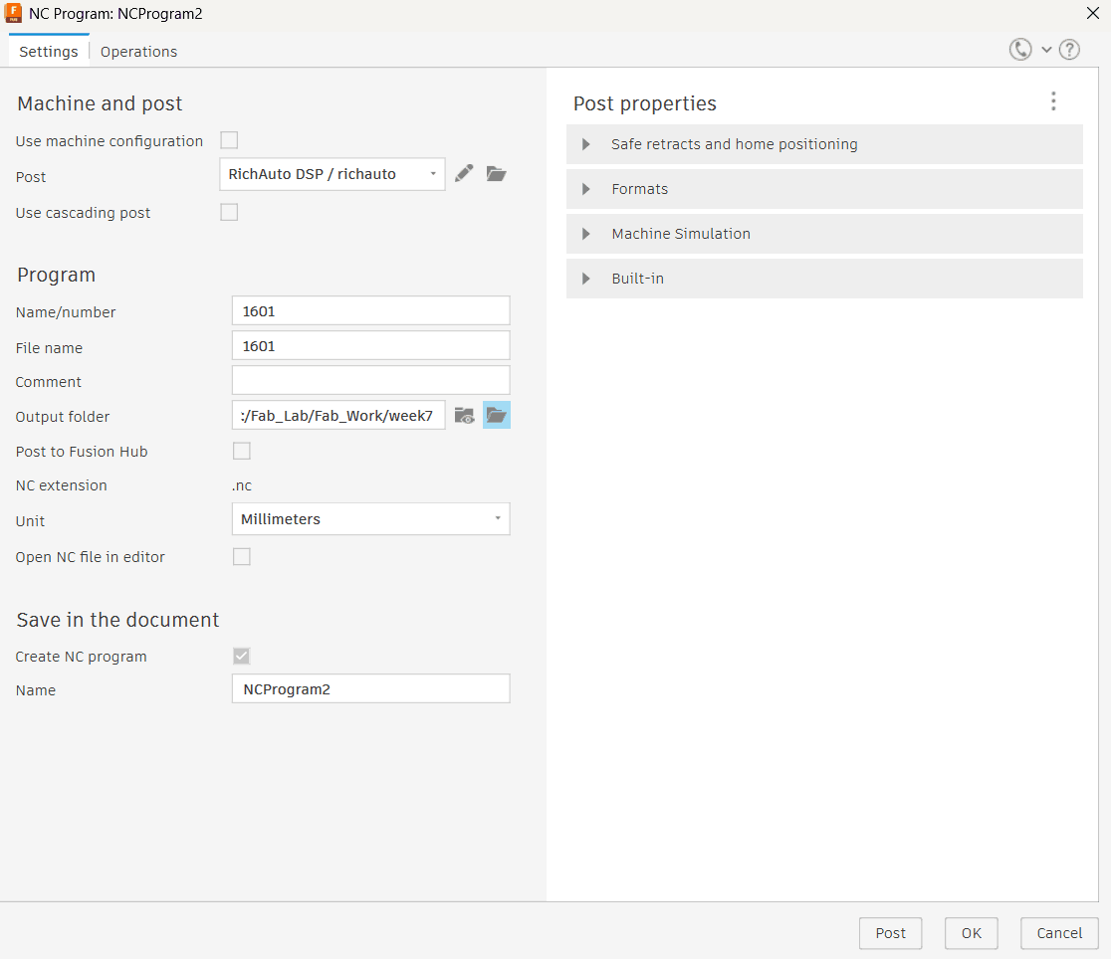Click the Name field containing NCProgram2

pyautogui.click(x=370, y=688)
